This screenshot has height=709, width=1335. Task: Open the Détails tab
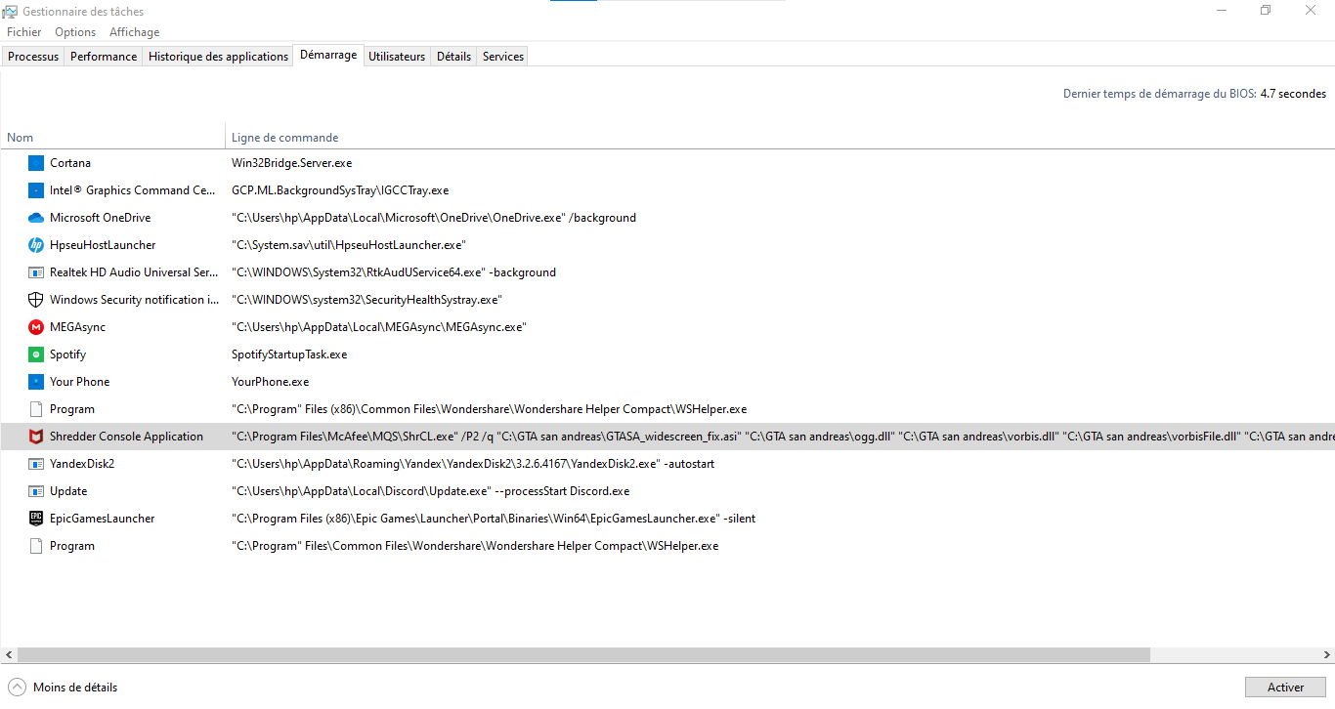453,57
